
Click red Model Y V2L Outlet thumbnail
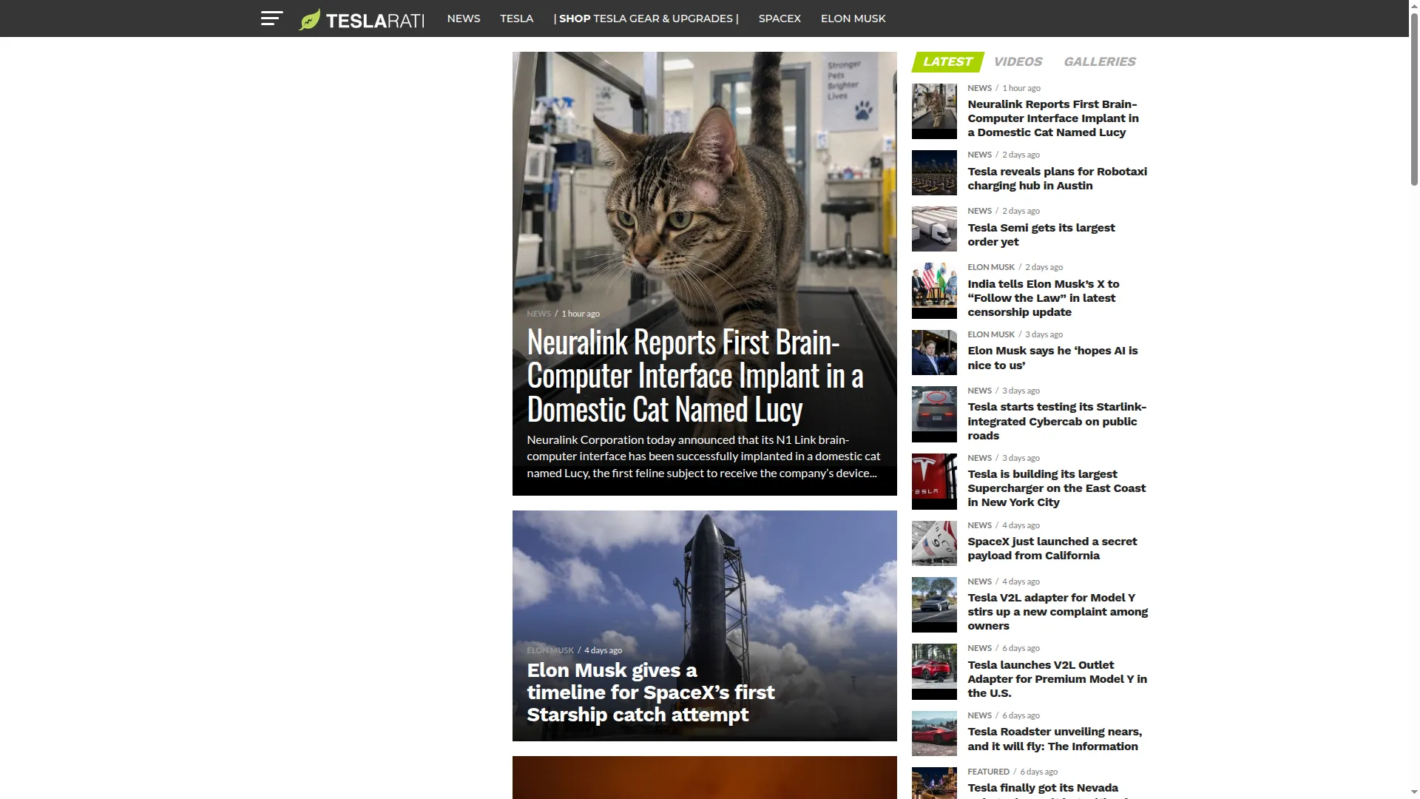click(x=934, y=672)
